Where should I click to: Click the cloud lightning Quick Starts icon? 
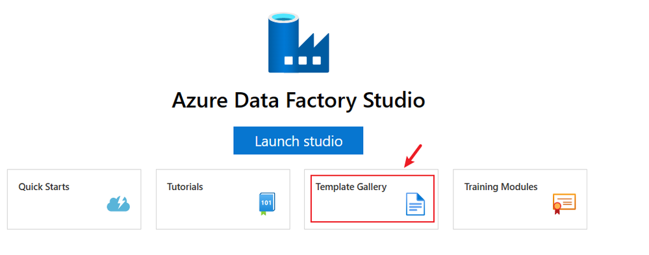click(x=118, y=203)
